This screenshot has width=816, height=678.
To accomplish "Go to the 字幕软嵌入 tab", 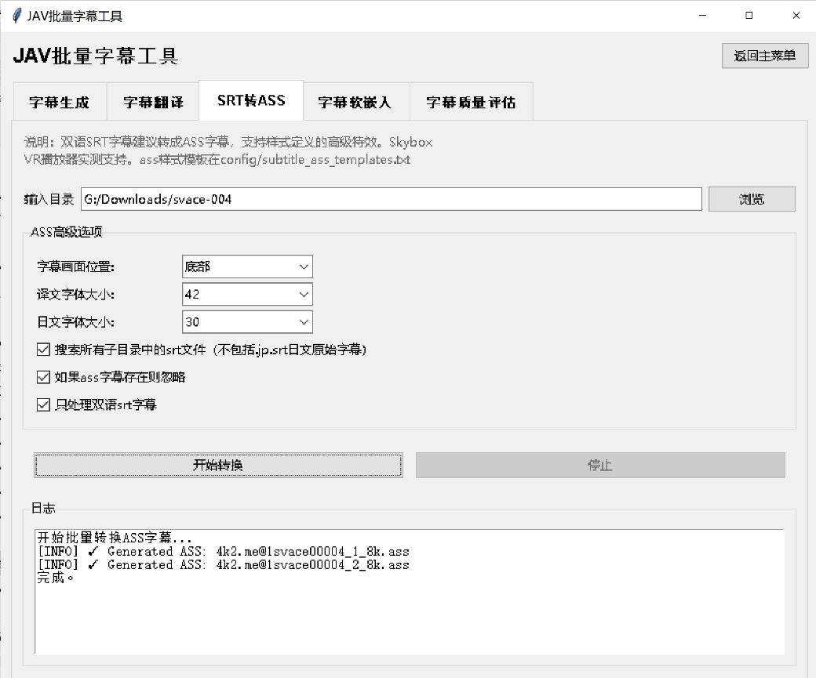I will (x=356, y=102).
